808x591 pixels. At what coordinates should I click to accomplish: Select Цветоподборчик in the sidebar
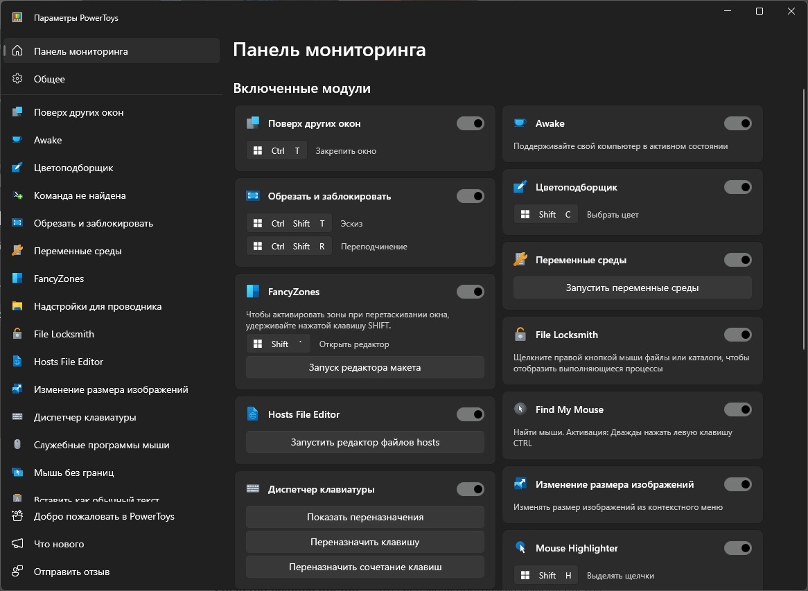click(80, 167)
